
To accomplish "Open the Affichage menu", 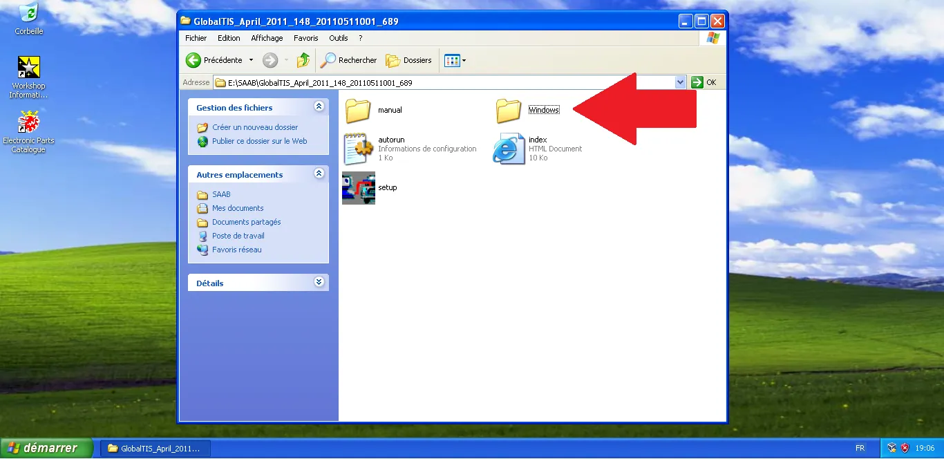I will (267, 38).
